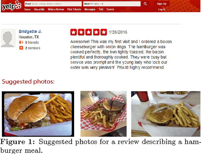
Task: Open the checkered-paper burger photo thumbnail
Action: 103,114
